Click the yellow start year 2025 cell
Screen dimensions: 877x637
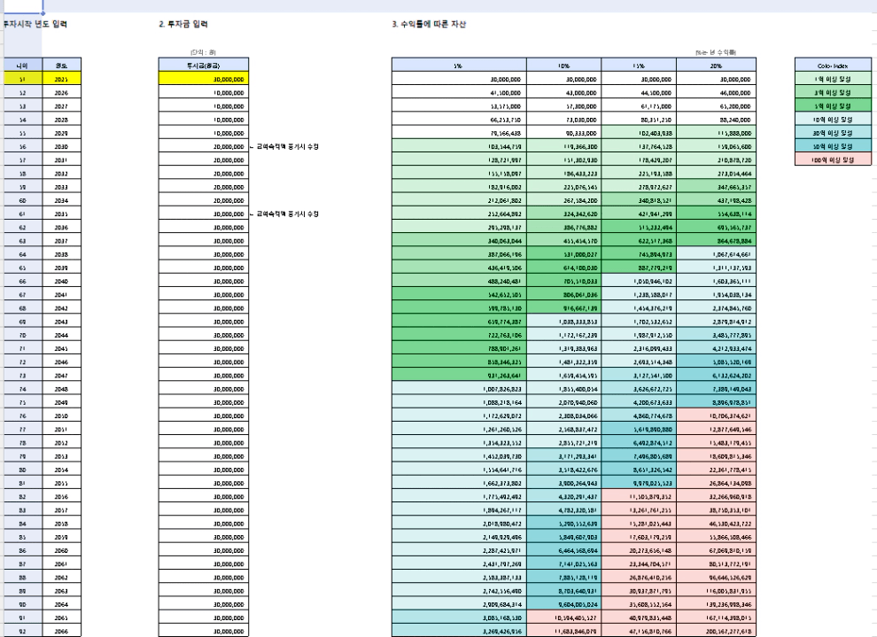[60, 79]
